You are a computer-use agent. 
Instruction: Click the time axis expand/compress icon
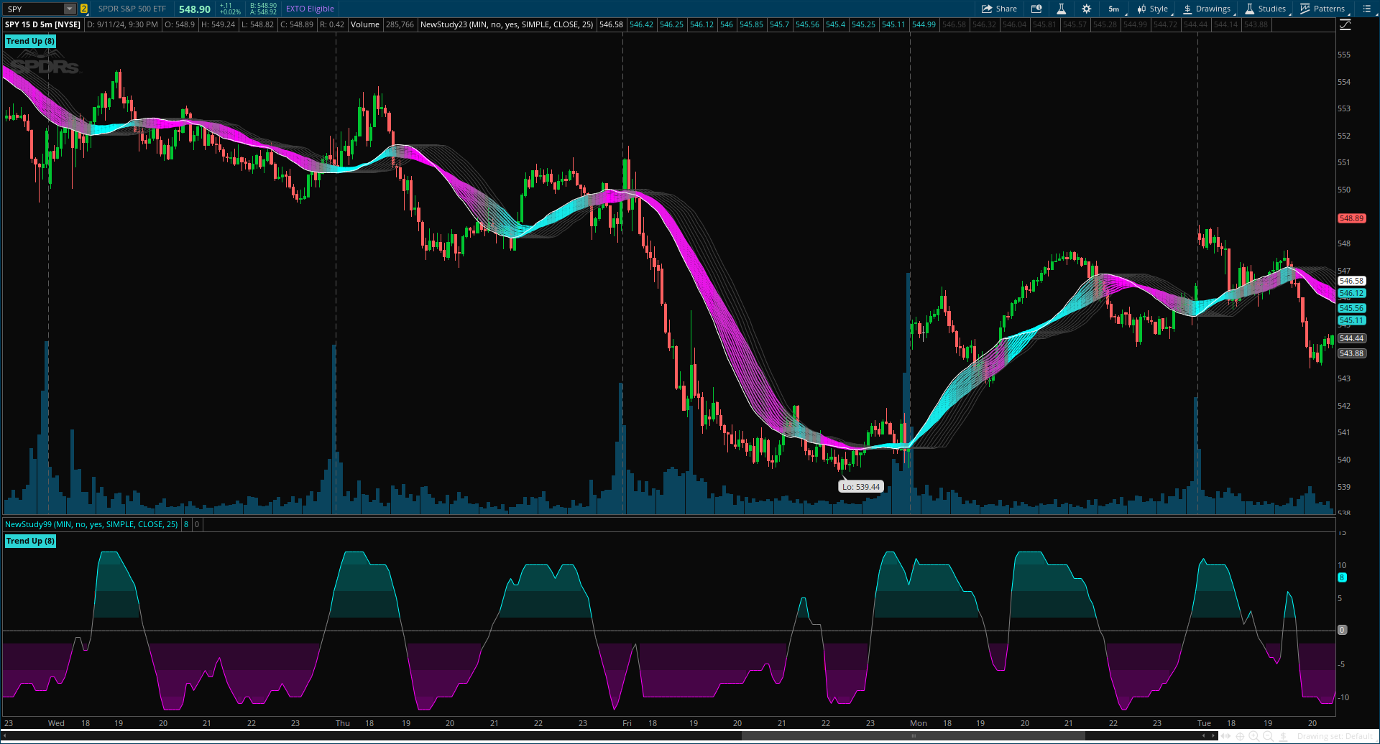(1226, 736)
